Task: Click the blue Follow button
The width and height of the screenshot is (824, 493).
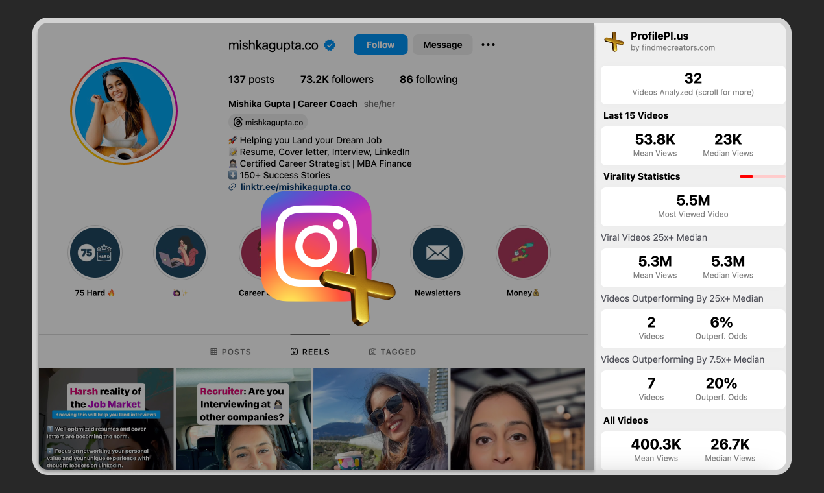Action: click(x=380, y=45)
